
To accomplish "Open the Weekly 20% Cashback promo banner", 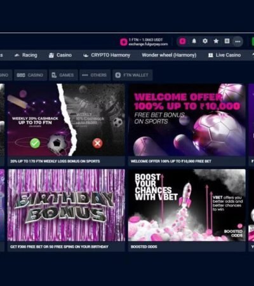I will point(66,119).
